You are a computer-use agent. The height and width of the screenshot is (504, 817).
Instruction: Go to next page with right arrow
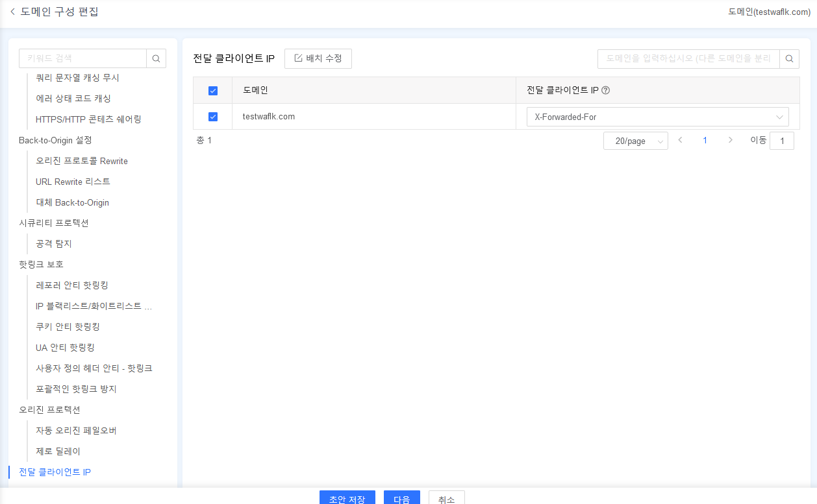[730, 140]
